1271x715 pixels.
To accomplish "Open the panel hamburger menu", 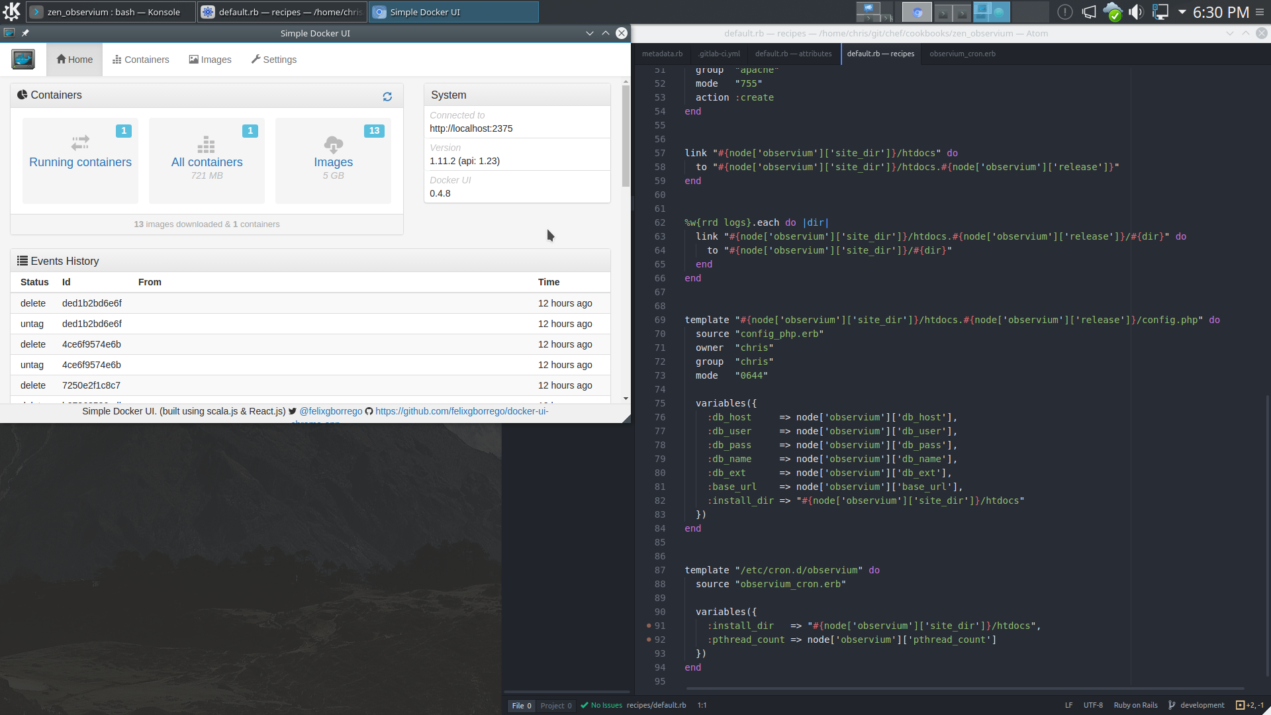I will (1260, 12).
